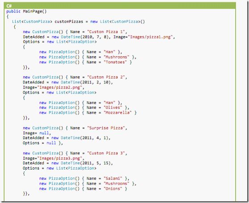Select the "Tomatoes" option string
This screenshot has width=249, height=203.
115,62
